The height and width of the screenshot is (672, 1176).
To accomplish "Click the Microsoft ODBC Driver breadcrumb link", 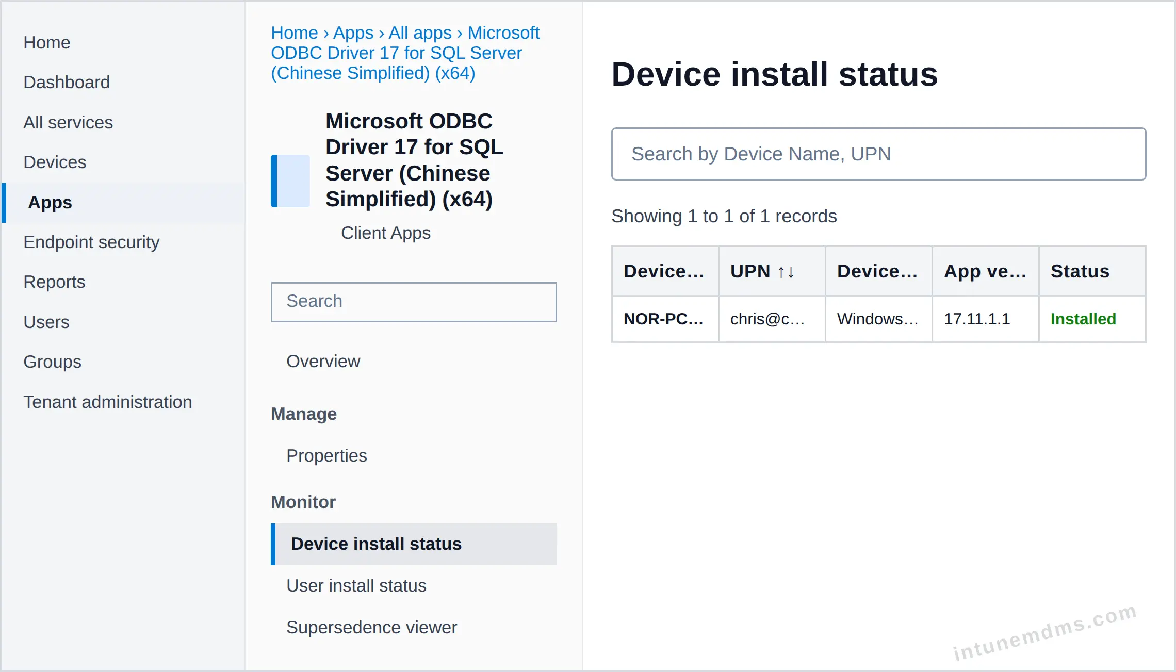I will coord(405,53).
